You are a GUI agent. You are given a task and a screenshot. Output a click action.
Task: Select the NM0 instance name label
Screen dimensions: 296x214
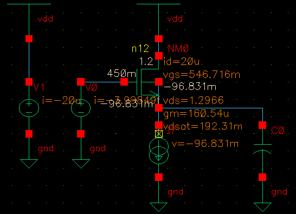[x=178, y=49]
